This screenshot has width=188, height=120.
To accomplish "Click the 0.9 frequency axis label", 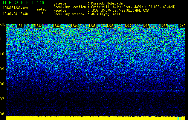I will tap(3, 69).
